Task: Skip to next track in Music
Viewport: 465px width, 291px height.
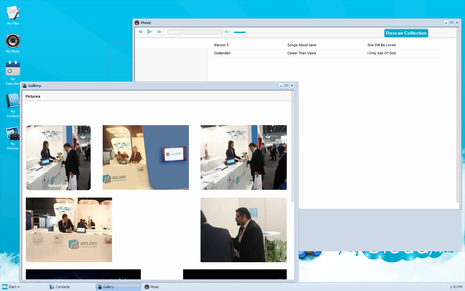Action: 159,32
